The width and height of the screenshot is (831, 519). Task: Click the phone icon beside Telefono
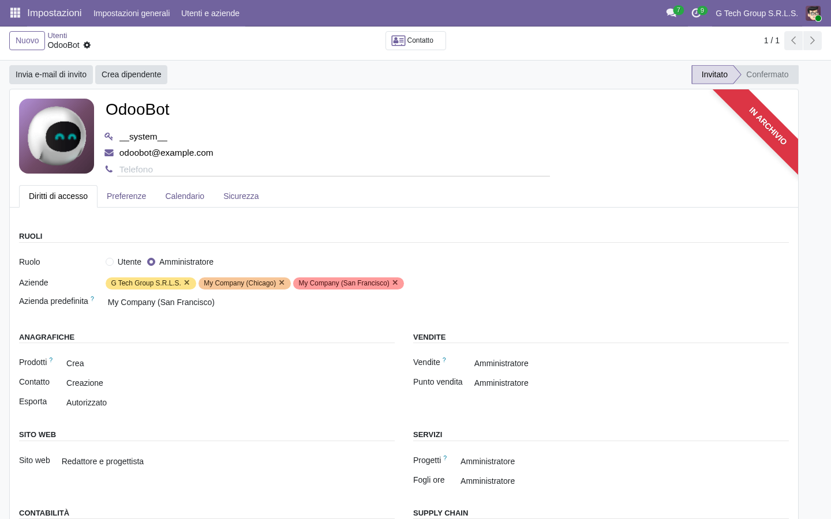[108, 169]
